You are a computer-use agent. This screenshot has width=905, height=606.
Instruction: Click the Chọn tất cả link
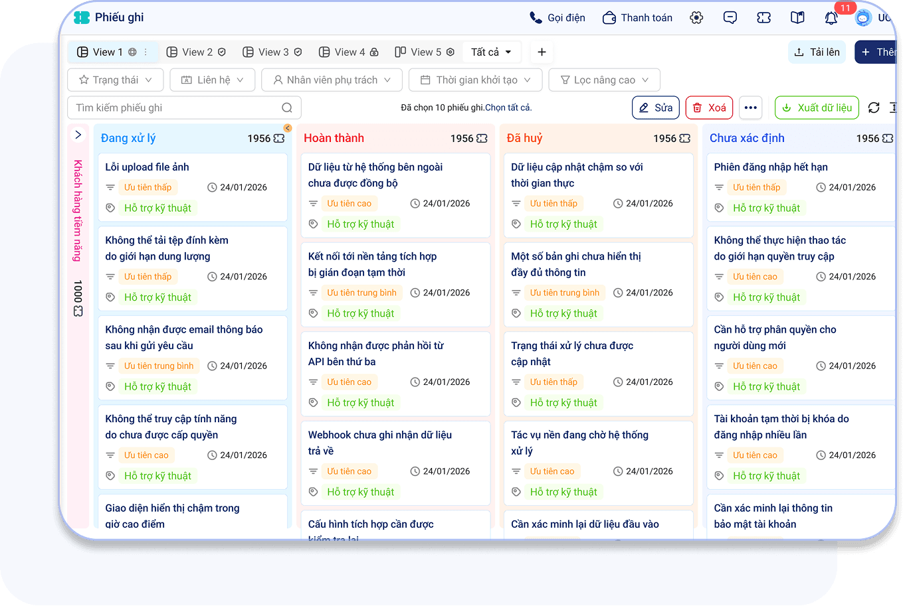tap(508, 108)
